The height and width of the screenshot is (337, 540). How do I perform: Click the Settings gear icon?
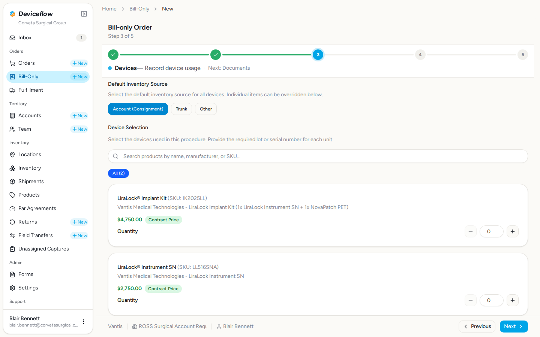(x=12, y=288)
